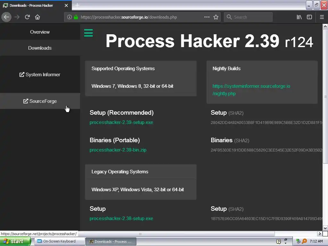
Task: Click the Setup (Recommended) heading
Action: 121,112
